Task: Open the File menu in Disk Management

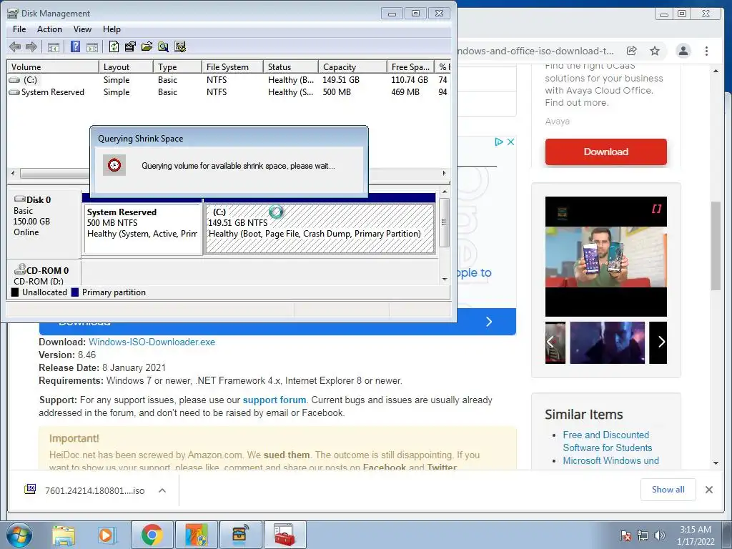Action: point(19,29)
